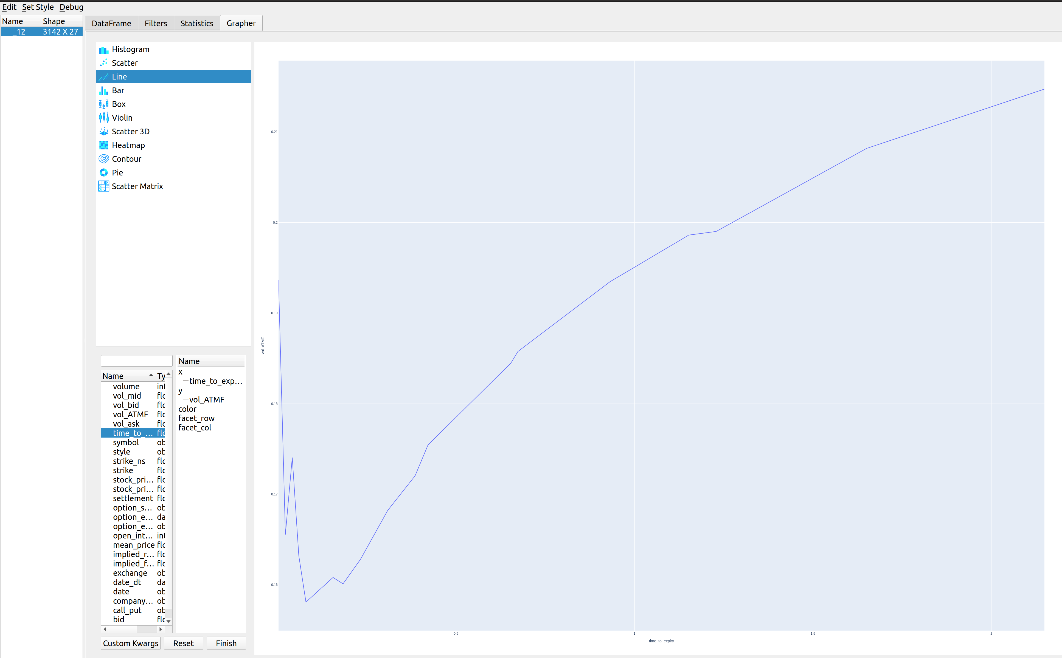
Task: Select the Histogram chart type icon
Action: tap(104, 49)
